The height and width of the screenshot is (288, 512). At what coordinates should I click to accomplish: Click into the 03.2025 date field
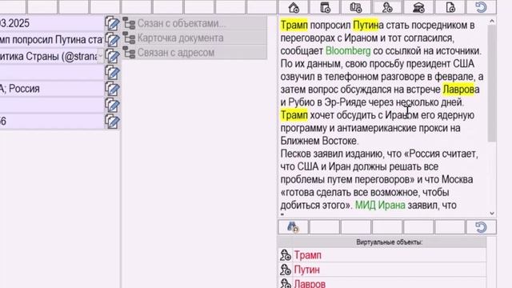(51, 23)
